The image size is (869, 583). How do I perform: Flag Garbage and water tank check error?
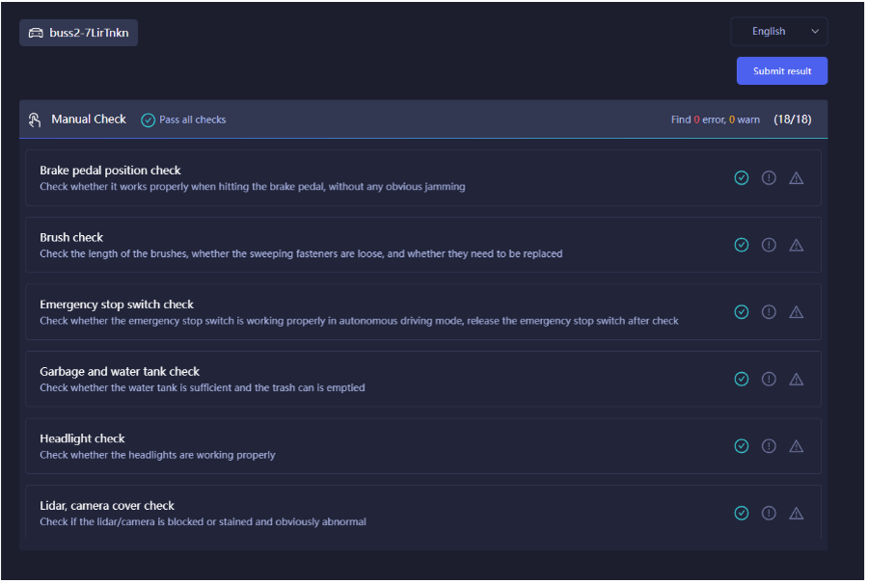769,379
